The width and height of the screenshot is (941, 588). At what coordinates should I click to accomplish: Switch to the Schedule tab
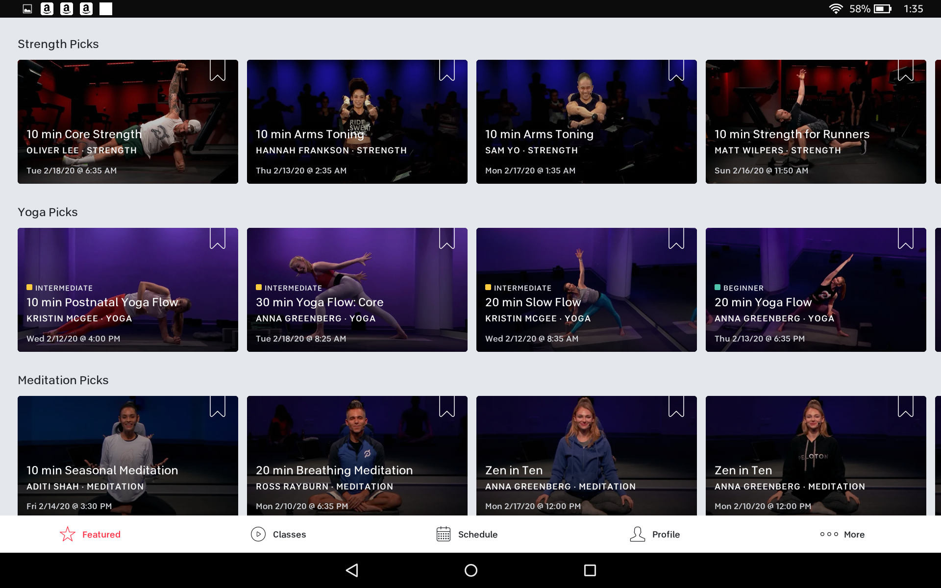point(477,534)
